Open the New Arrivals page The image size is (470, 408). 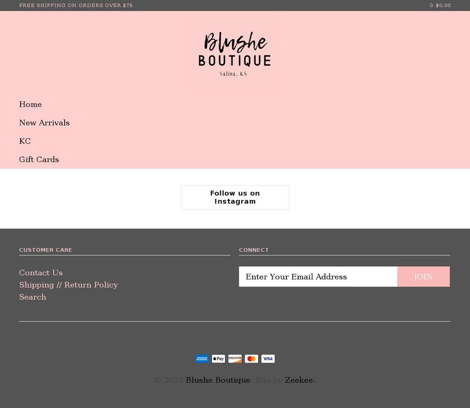[44, 122]
